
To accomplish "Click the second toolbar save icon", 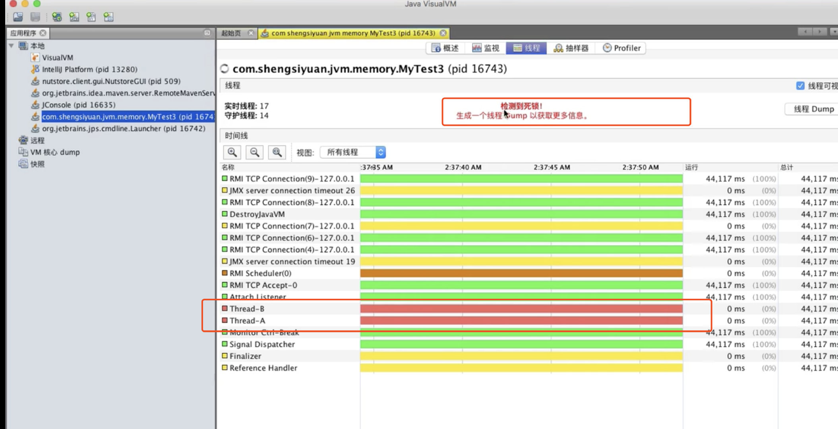I will [x=35, y=17].
